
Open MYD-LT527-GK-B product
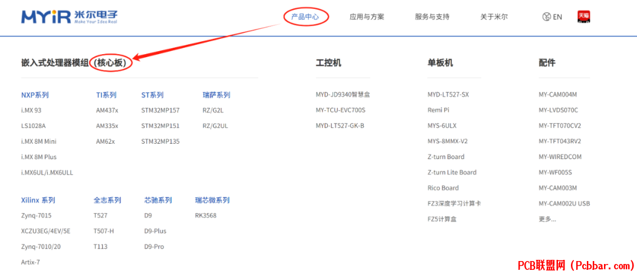pyautogui.click(x=340, y=126)
